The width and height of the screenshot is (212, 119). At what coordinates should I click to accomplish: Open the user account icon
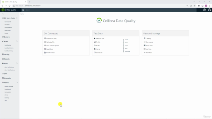[x=209, y=10]
